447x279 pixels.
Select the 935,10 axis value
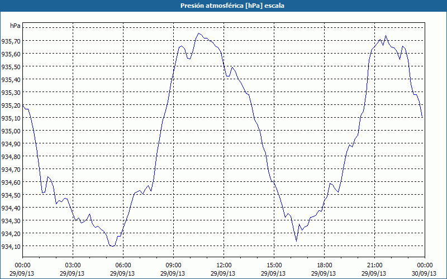[x=11, y=118]
